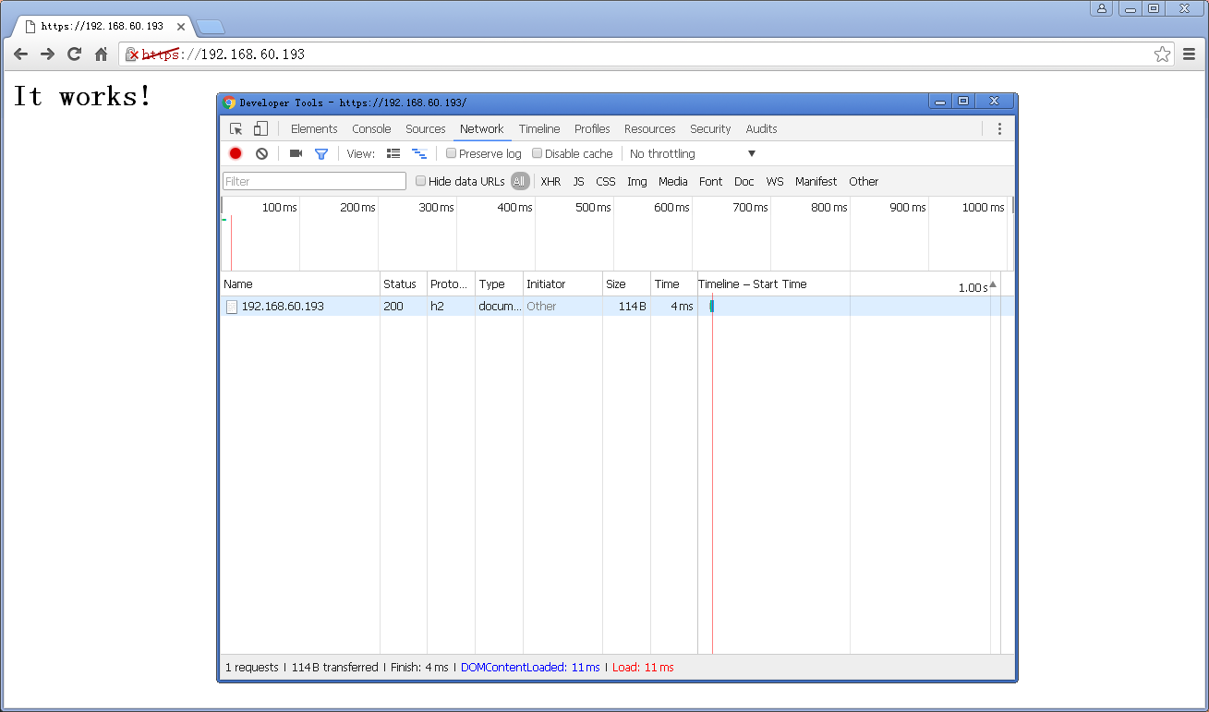Open the Audits tab
1209x712 pixels.
(x=762, y=129)
